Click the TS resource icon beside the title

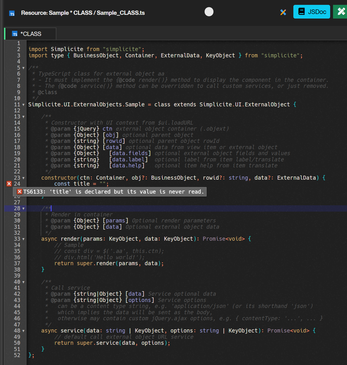pyautogui.click(x=12, y=13)
